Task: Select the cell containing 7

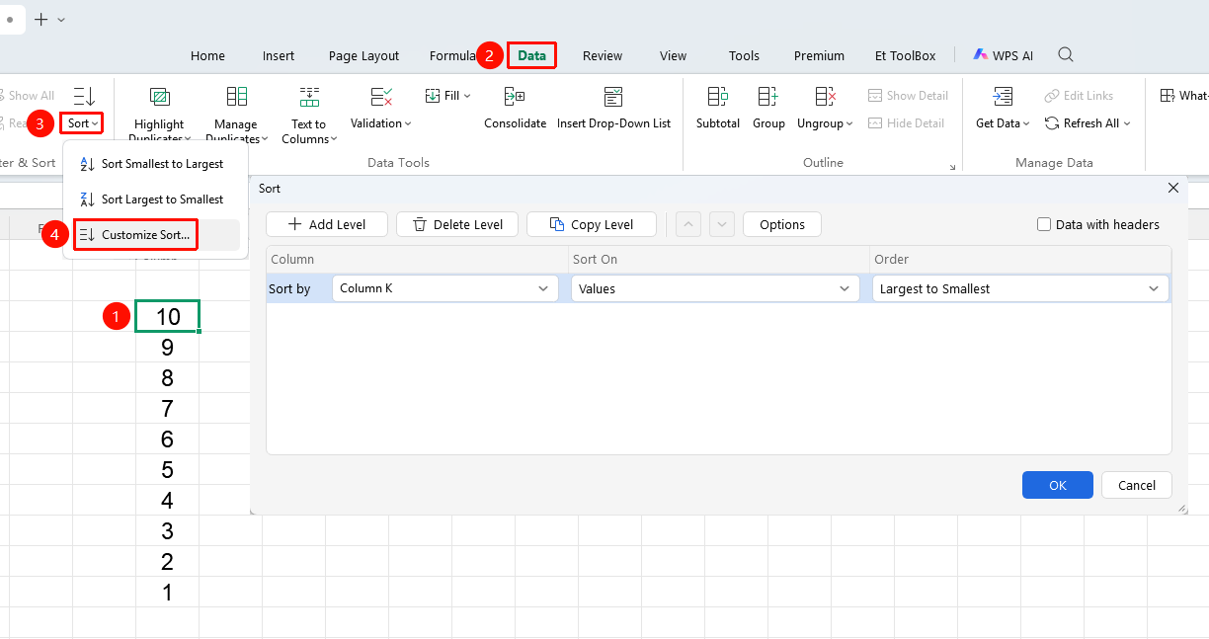Action: (x=168, y=408)
